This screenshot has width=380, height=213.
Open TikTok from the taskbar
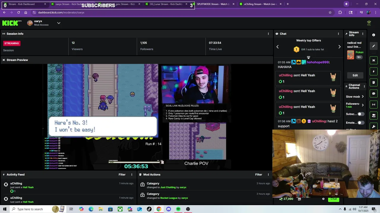(149, 209)
